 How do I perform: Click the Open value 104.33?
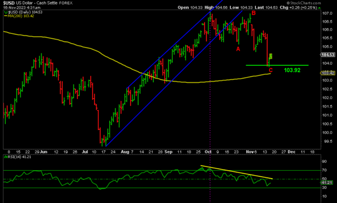point(196,8)
